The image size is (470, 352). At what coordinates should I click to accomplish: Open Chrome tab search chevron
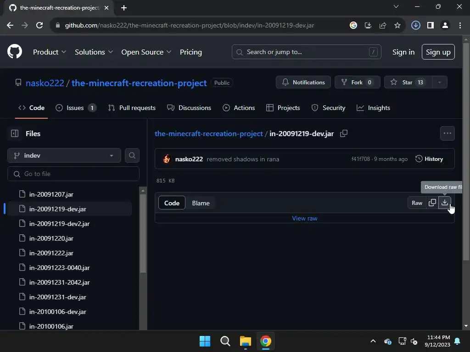(x=396, y=6)
